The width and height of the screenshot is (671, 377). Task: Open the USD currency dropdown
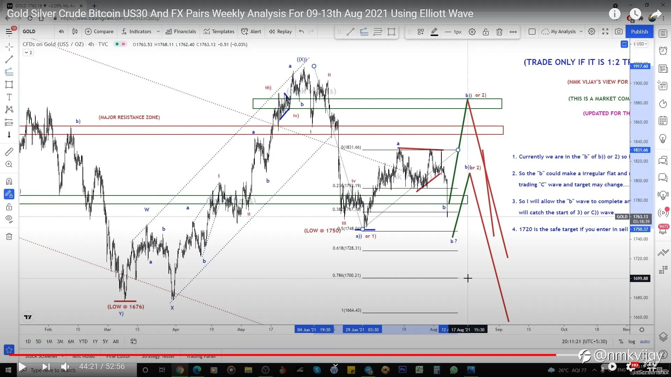tap(642, 44)
